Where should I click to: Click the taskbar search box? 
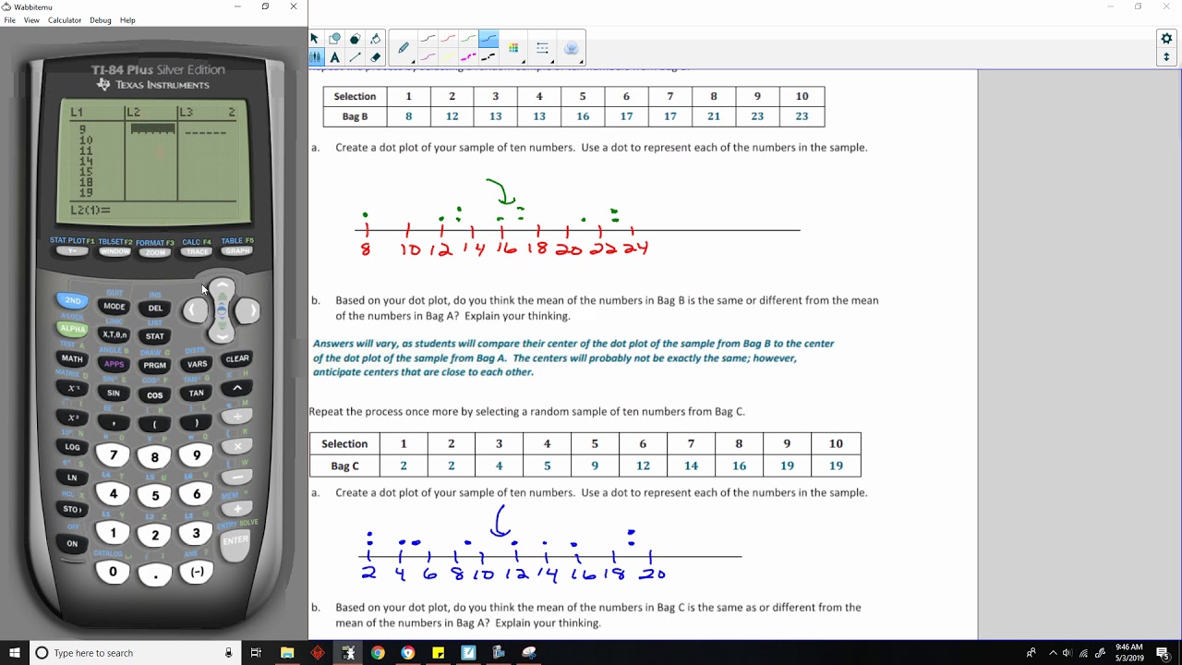tap(135, 653)
